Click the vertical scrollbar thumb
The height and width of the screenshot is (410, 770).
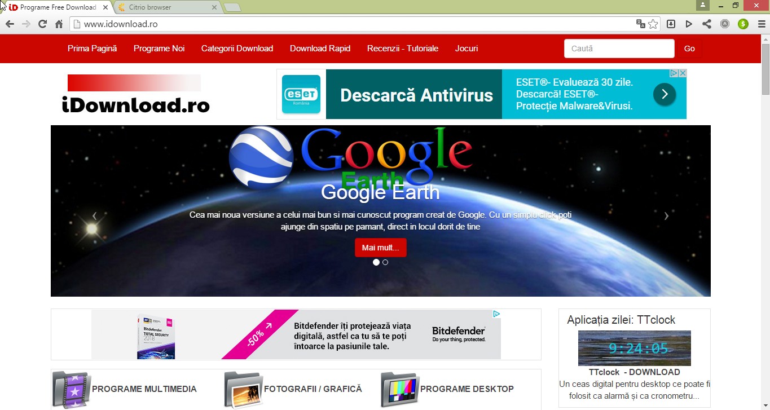point(765,69)
